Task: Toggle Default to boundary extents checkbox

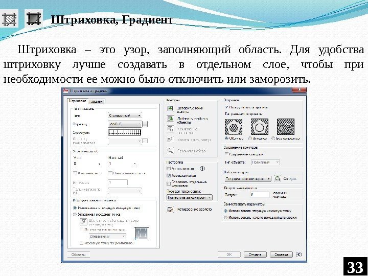Action: coord(82,229)
